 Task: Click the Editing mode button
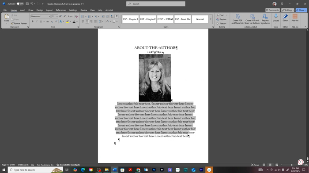(288, 10)
